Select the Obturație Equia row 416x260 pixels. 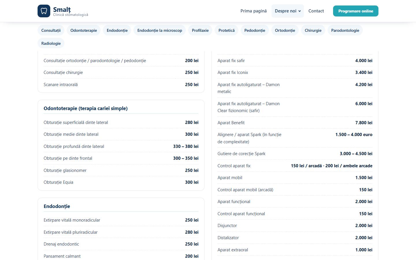[x=121, y=182]
